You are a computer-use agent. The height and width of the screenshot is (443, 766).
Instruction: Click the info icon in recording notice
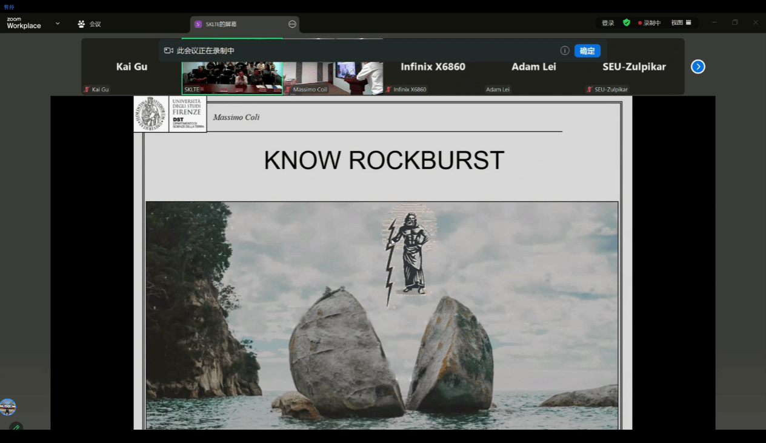coord(564,51)
